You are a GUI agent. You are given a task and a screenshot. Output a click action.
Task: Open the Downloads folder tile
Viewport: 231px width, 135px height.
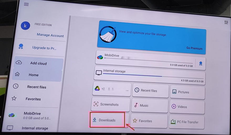(107, 120)
